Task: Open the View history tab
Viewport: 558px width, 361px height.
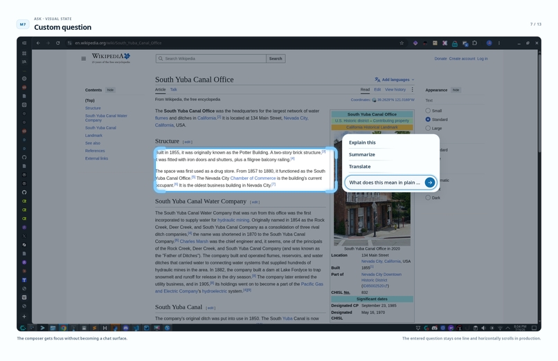Action: pos(395,89)
